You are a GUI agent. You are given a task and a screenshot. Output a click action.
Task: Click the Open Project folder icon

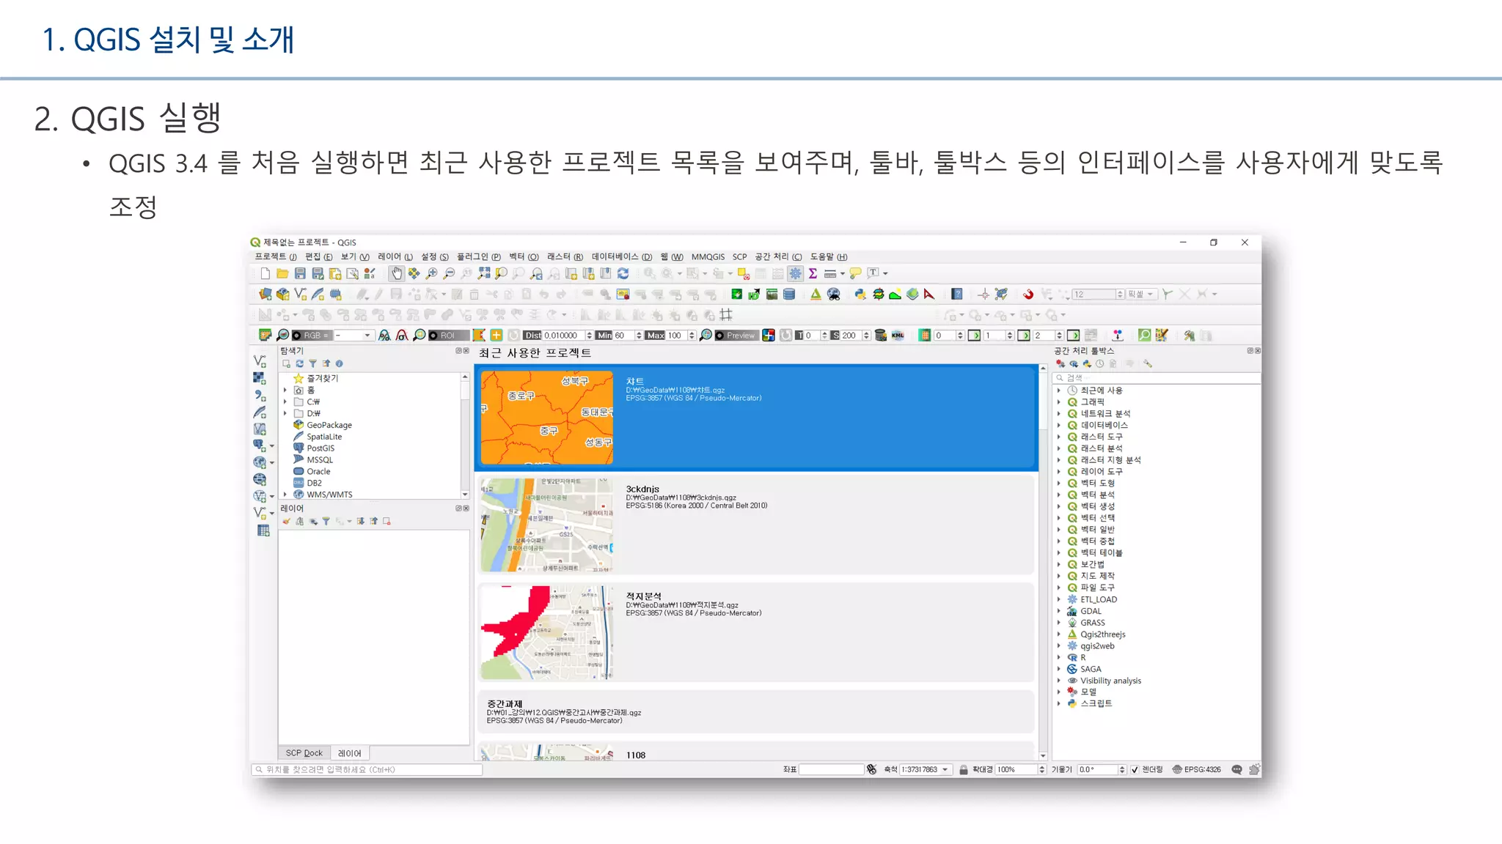[x=282, y=273]
